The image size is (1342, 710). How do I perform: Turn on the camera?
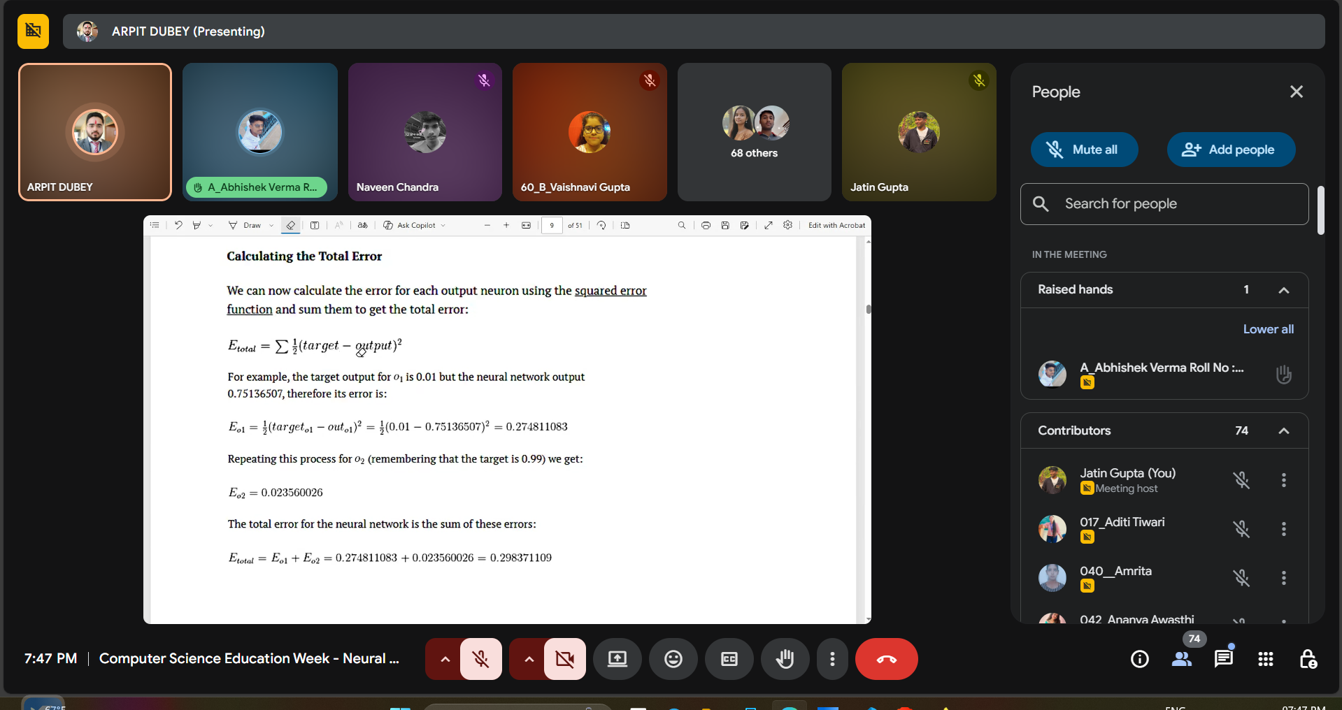564,659
